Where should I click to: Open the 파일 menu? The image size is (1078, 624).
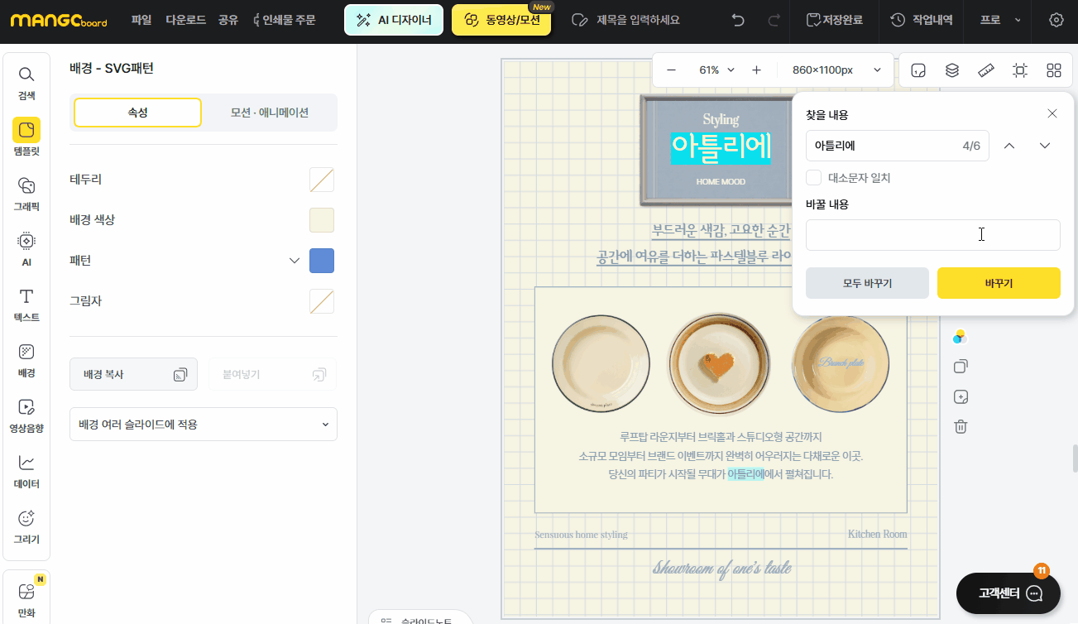[141, 20]
